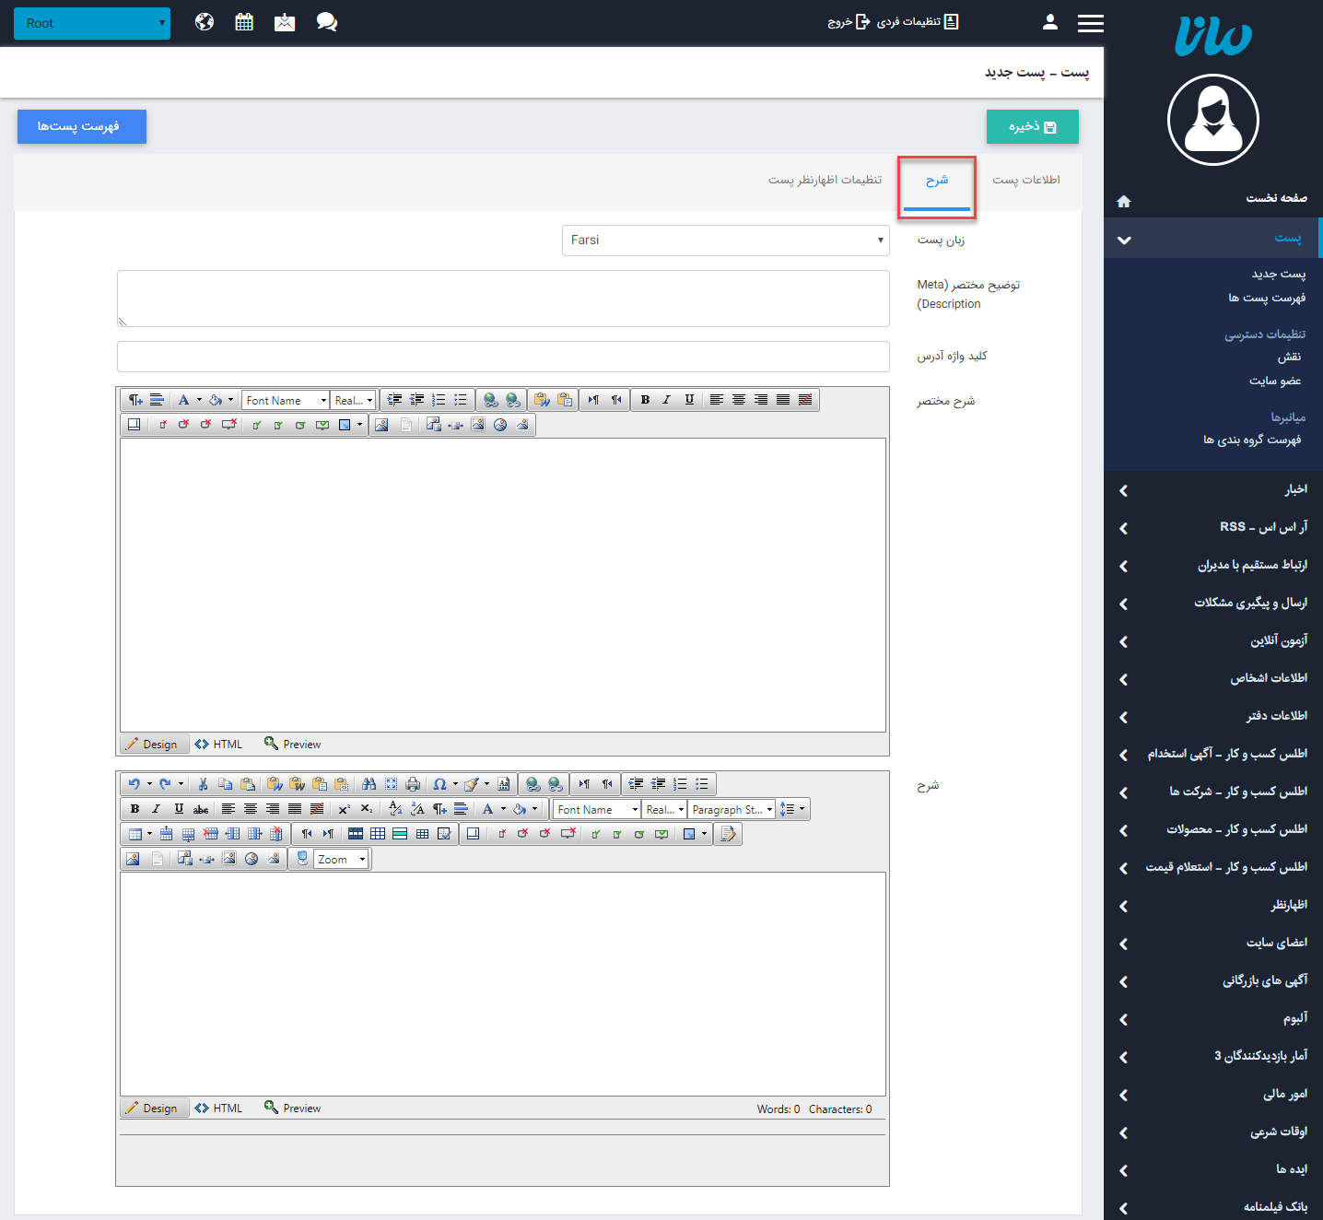Open the calendar icon in the top bar
The image size is (1323, 1220).
(244, 22)
